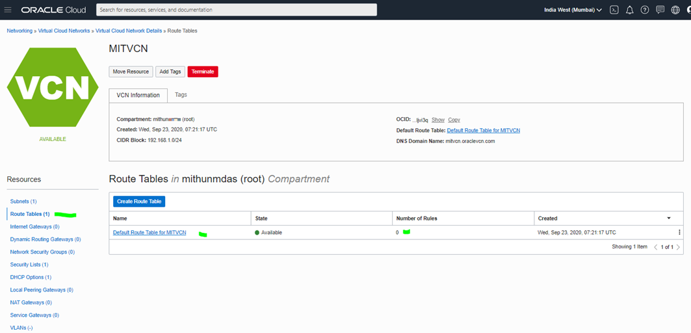The width and height of the screenshot is (691, 333).
Task: Open Service Gateways (0)
Action: (34, 315)
